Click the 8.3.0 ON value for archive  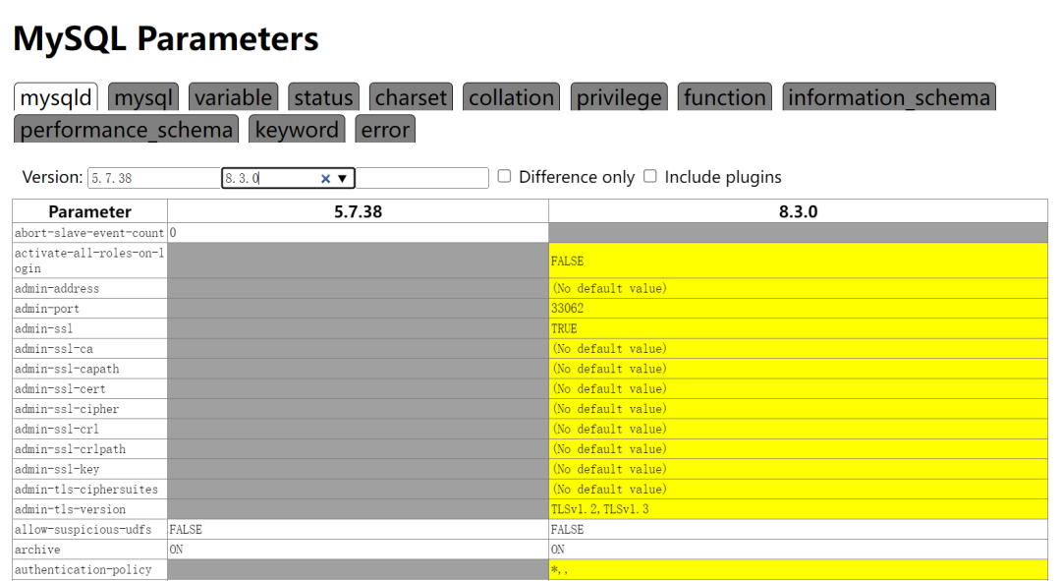coord(558,550)
